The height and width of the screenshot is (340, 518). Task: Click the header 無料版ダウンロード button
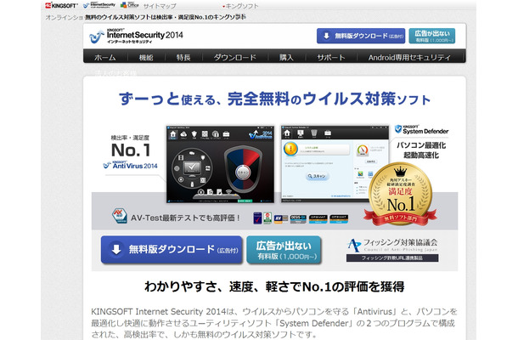pos(361,36)
